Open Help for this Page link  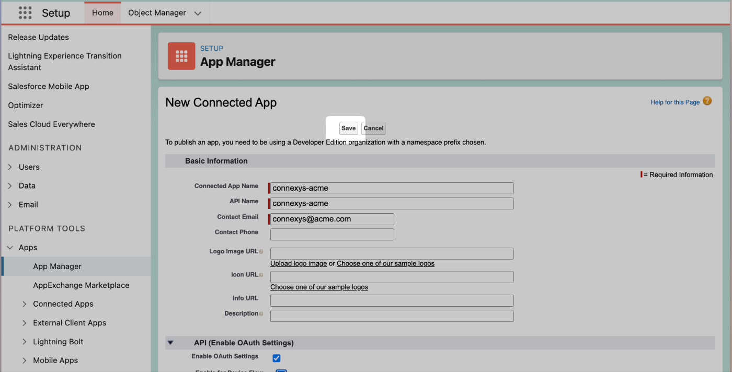tap(675, 102)
